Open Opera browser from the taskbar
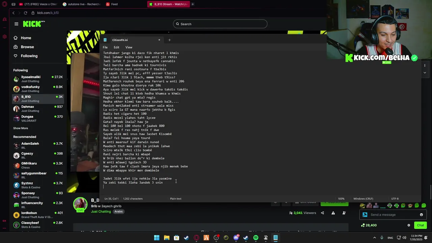 [196, 238]
